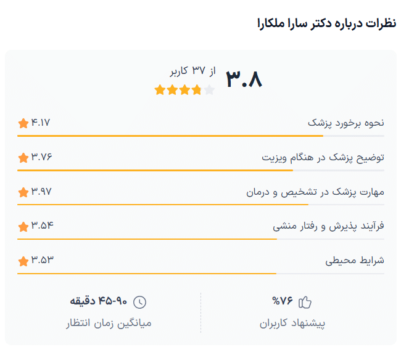This screenshot has width=401, height=355.
Task: Click the مهارت پزشک در تشخیص و درمان label
Action: 315,192
